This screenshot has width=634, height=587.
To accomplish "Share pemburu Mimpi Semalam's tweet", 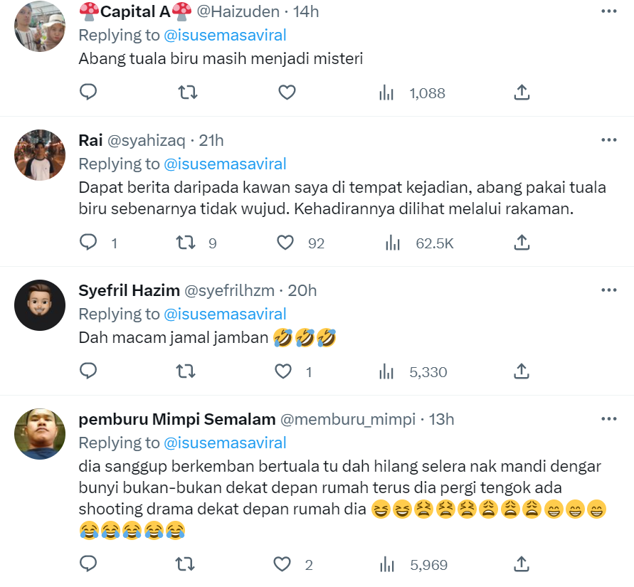I will [x=521, y=565].
